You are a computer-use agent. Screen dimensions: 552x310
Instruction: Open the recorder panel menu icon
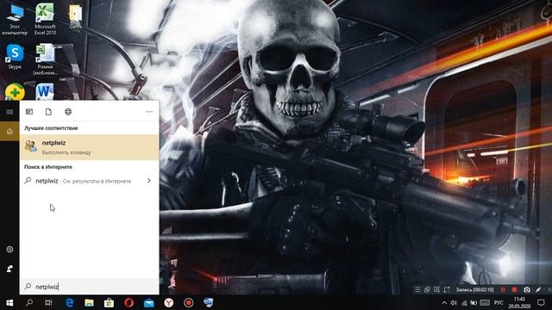[417, 290]
